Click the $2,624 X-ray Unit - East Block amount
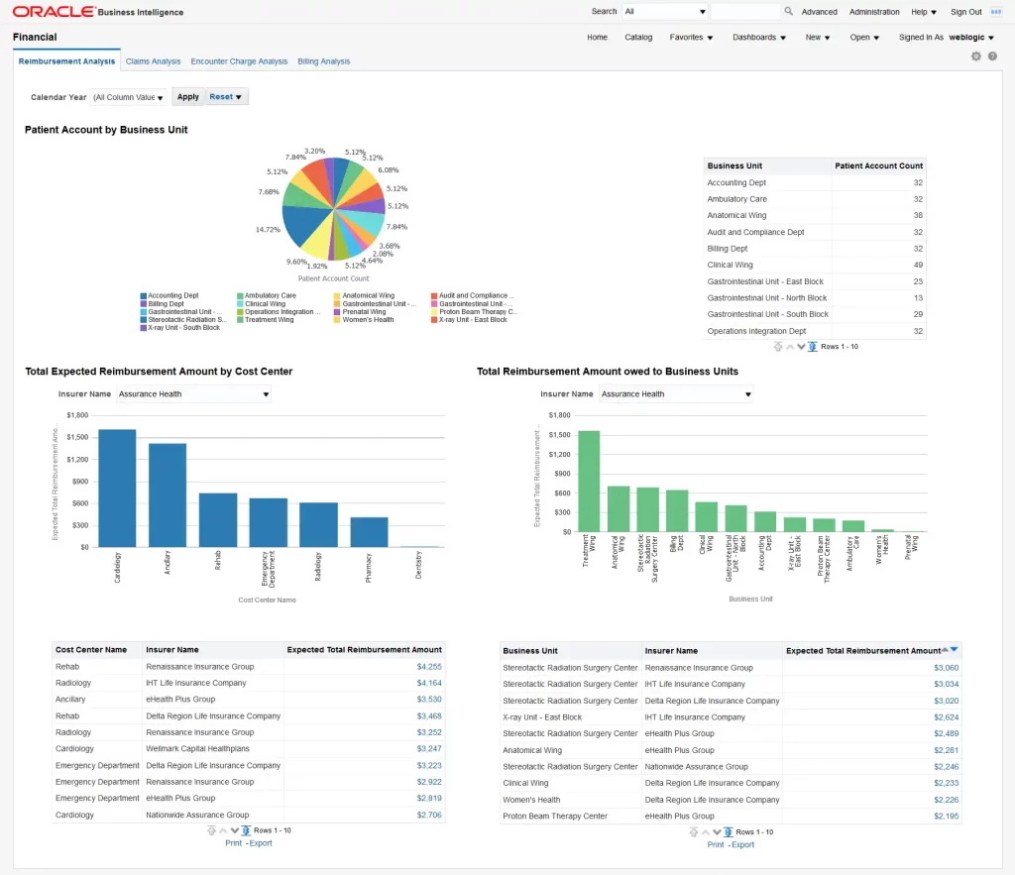Image resolution: width=1015 pixels, height=875 pixels. coord(947,717)
